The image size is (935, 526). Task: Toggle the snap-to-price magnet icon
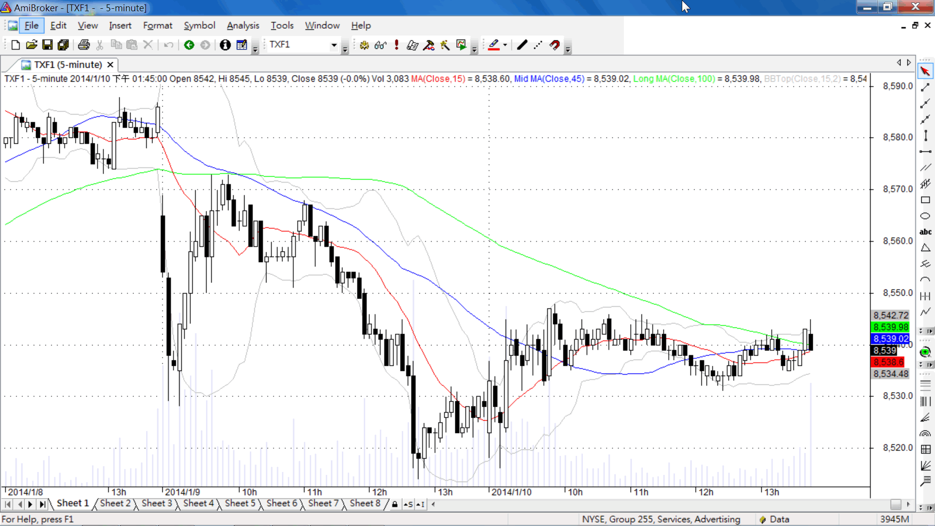click(555, 45)
